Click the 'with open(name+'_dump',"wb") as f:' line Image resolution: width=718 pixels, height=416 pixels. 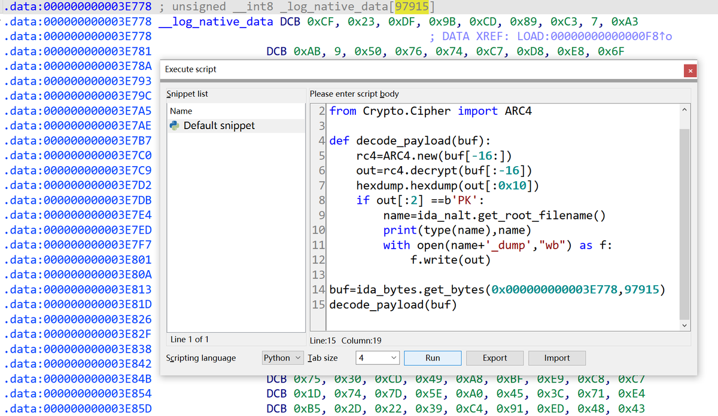pos(498,245)
